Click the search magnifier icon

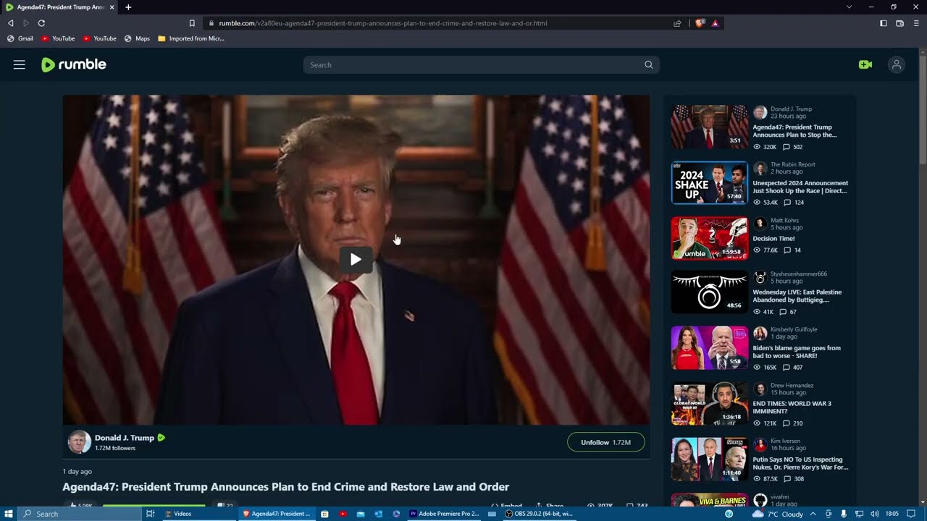pyautogui.click(x=649, y=65)
